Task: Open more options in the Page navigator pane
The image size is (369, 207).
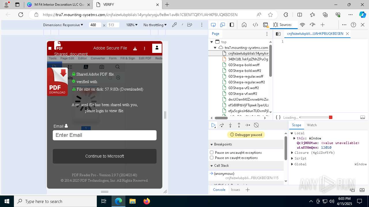Action: [267, 34]
